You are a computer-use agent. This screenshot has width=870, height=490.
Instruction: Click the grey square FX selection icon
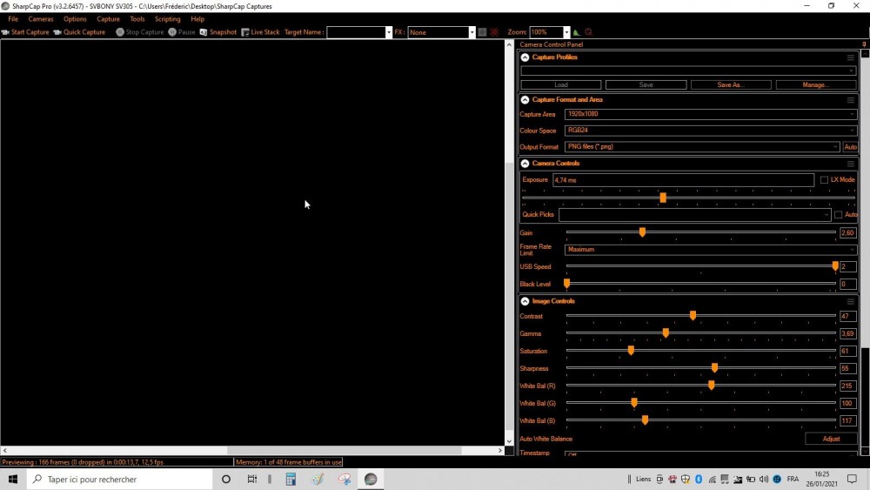tap(482, 32)
